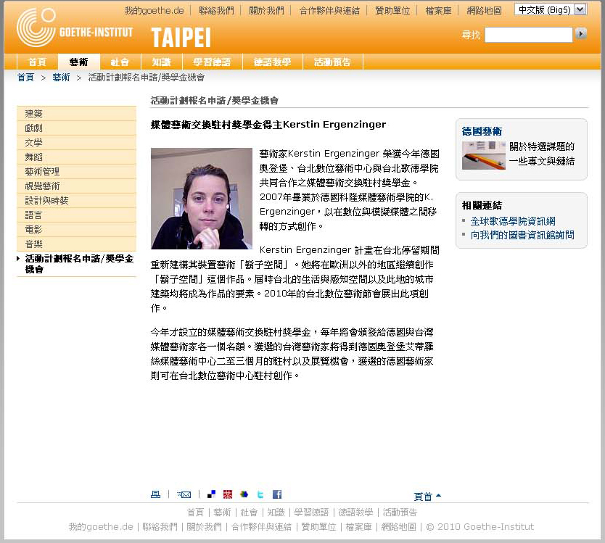
Task: Open 全球歌德學院資訊網 related link
Action: (x=513, y=221)
